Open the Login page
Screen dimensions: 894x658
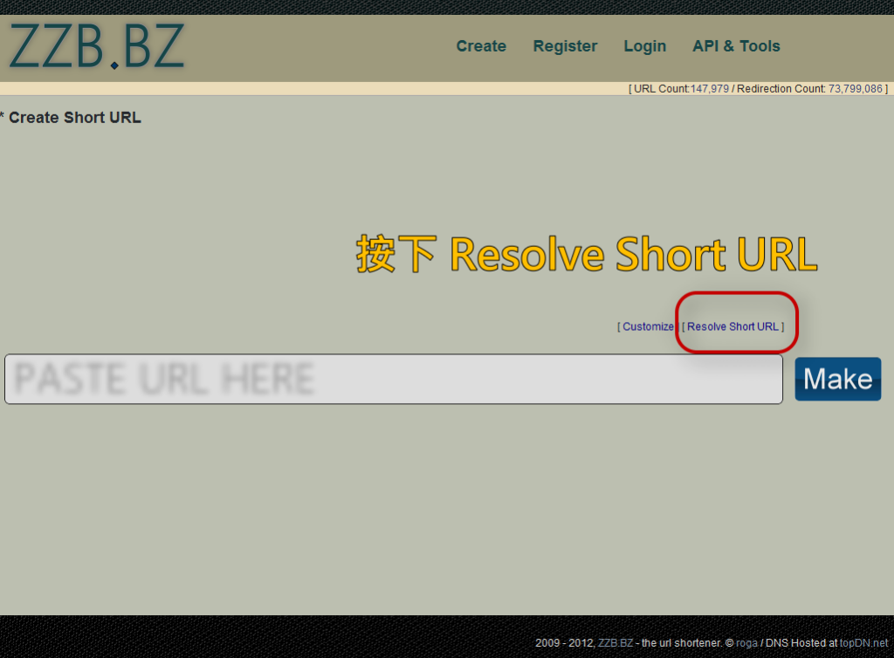tap(645, 46)
